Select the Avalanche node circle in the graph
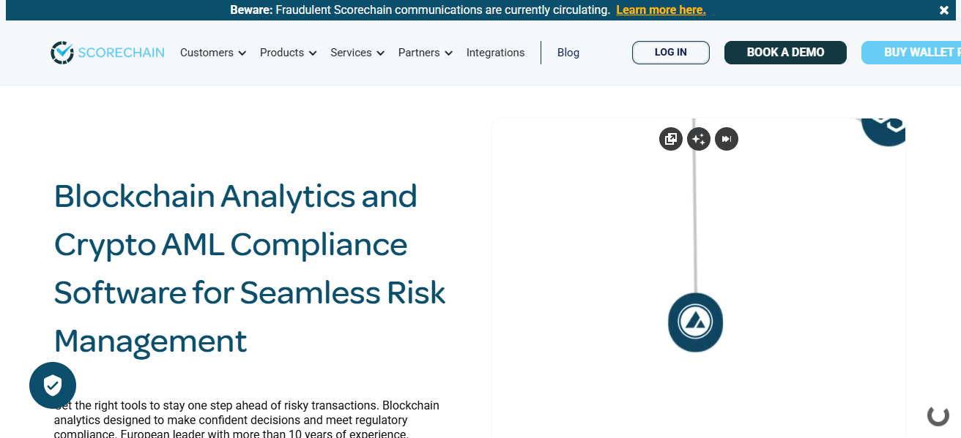The height and width of the screenshot is (438, 961). pos(694,322)
